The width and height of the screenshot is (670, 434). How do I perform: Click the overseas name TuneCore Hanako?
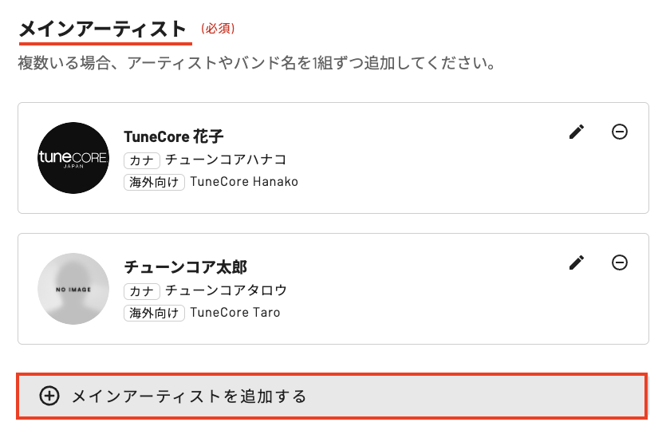pyautogui.click(x=244, y=182)
